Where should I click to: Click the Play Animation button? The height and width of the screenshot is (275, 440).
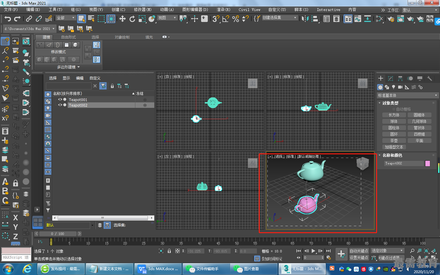click(x=313, y=251)
